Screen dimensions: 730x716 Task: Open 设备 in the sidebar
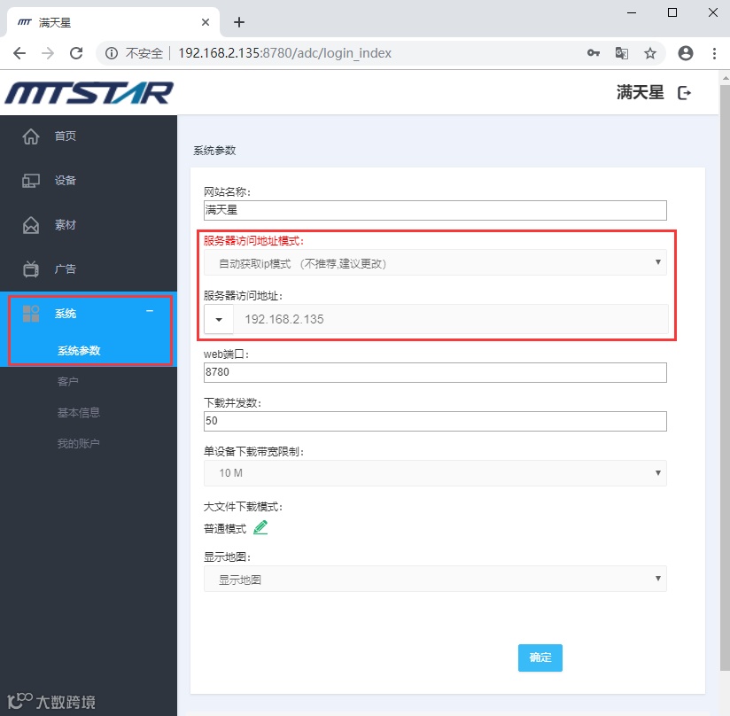click(66, 181)
